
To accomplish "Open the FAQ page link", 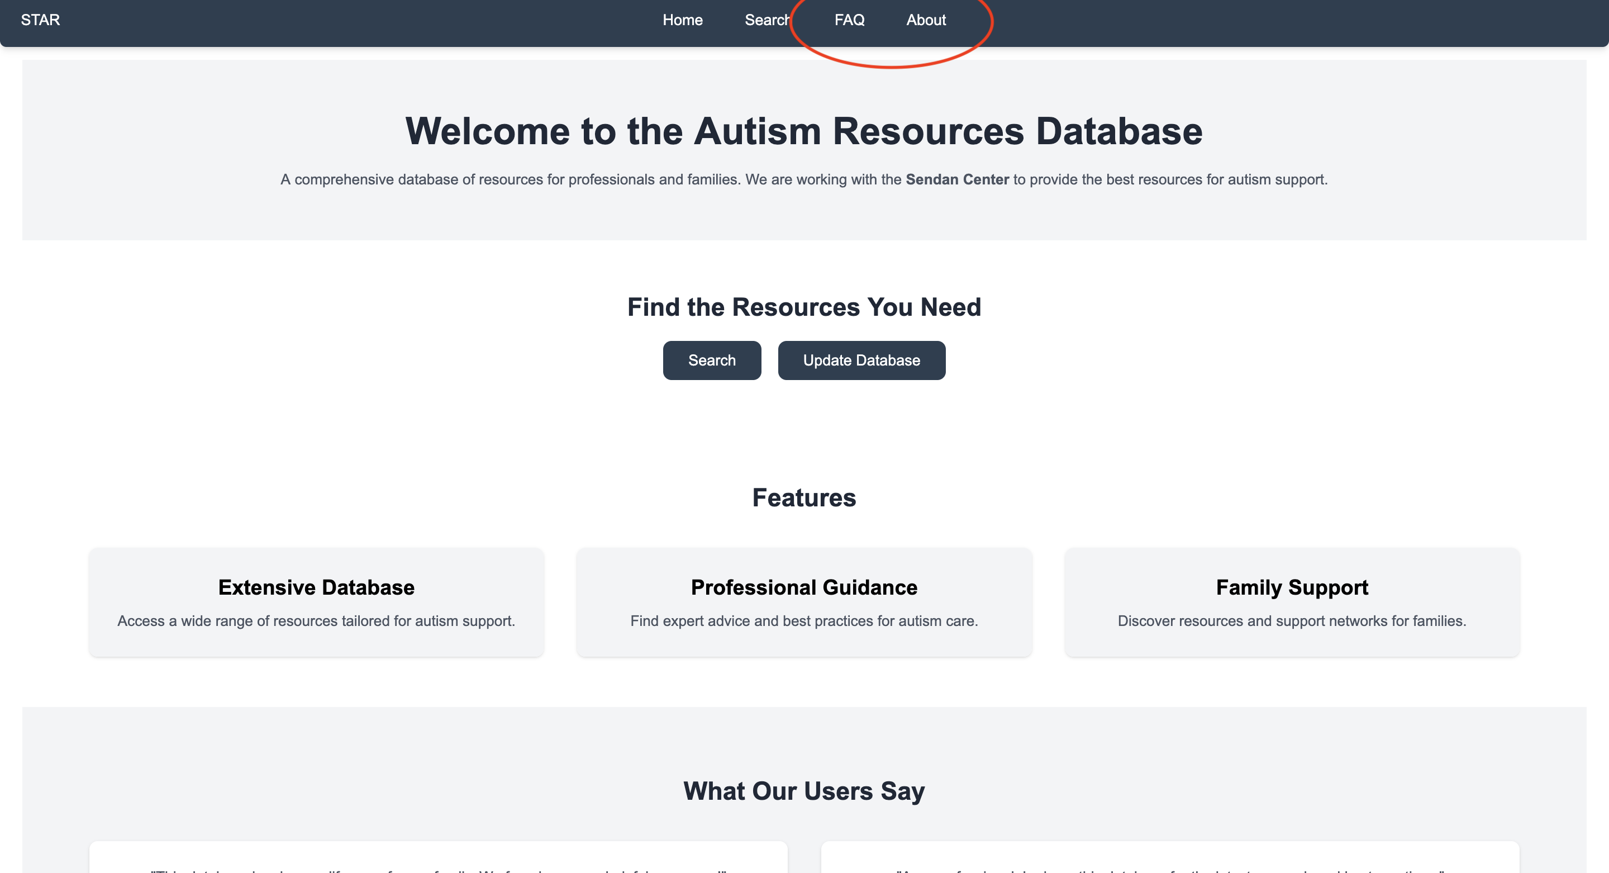I will 849,20.
